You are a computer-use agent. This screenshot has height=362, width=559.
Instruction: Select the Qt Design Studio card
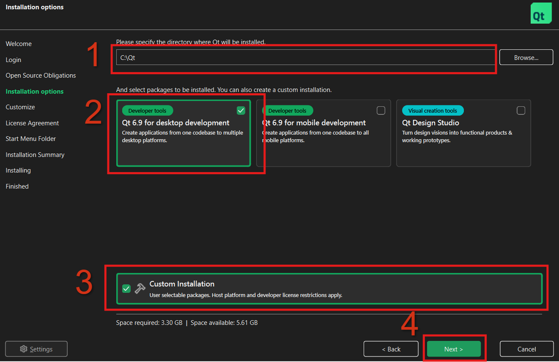pos(463,133)
